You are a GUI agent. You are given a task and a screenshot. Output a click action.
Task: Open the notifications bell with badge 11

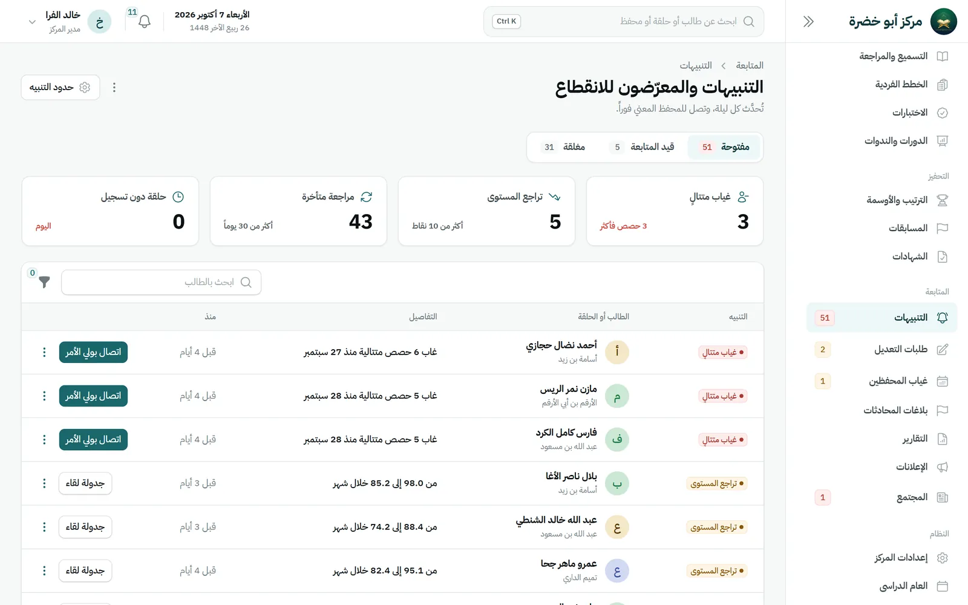click(x=144, y=22)
